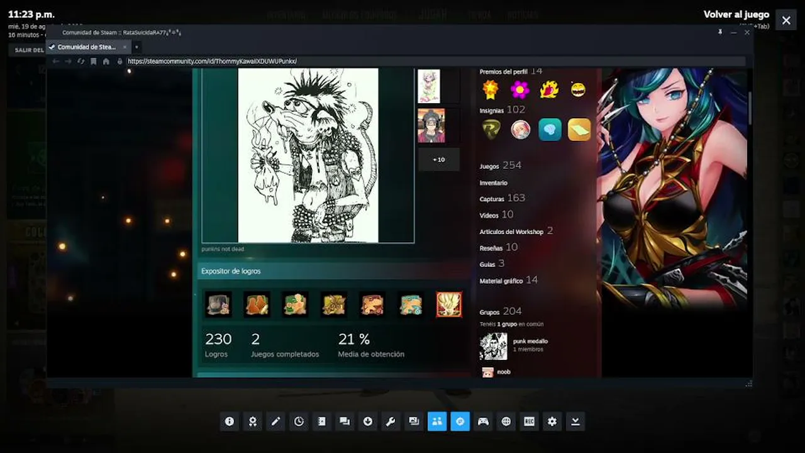805x453 pixels.
Task: Open the Inventario link
Action: (x=494, y=183)
